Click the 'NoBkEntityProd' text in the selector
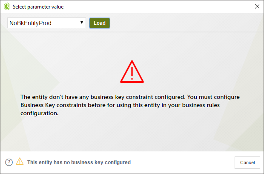The image size is (264, 174). (30, 23)
